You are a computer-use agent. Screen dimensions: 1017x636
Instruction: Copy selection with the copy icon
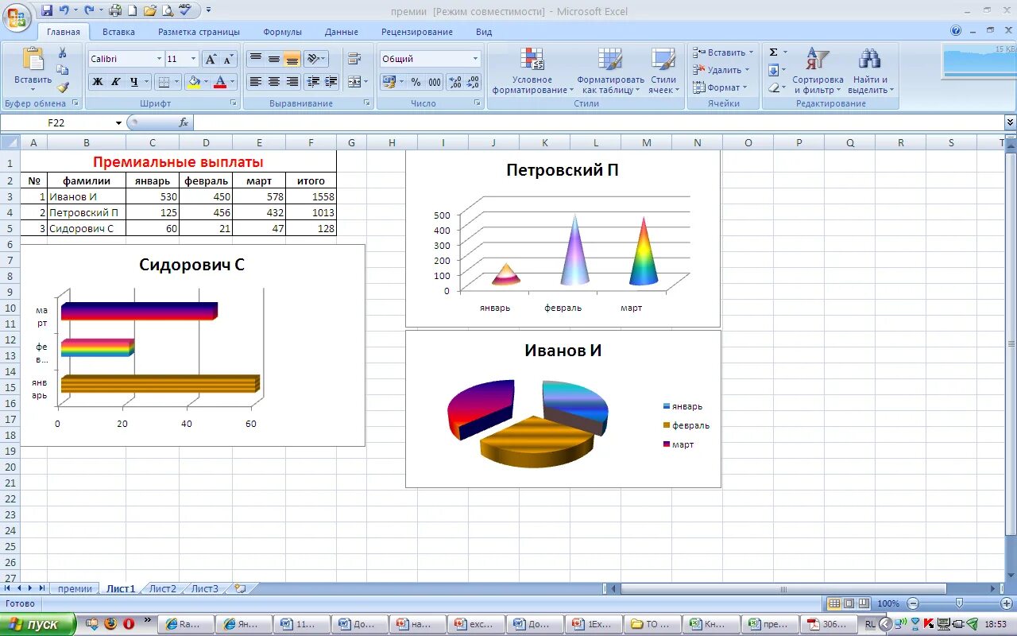click(x=63, y=70)
